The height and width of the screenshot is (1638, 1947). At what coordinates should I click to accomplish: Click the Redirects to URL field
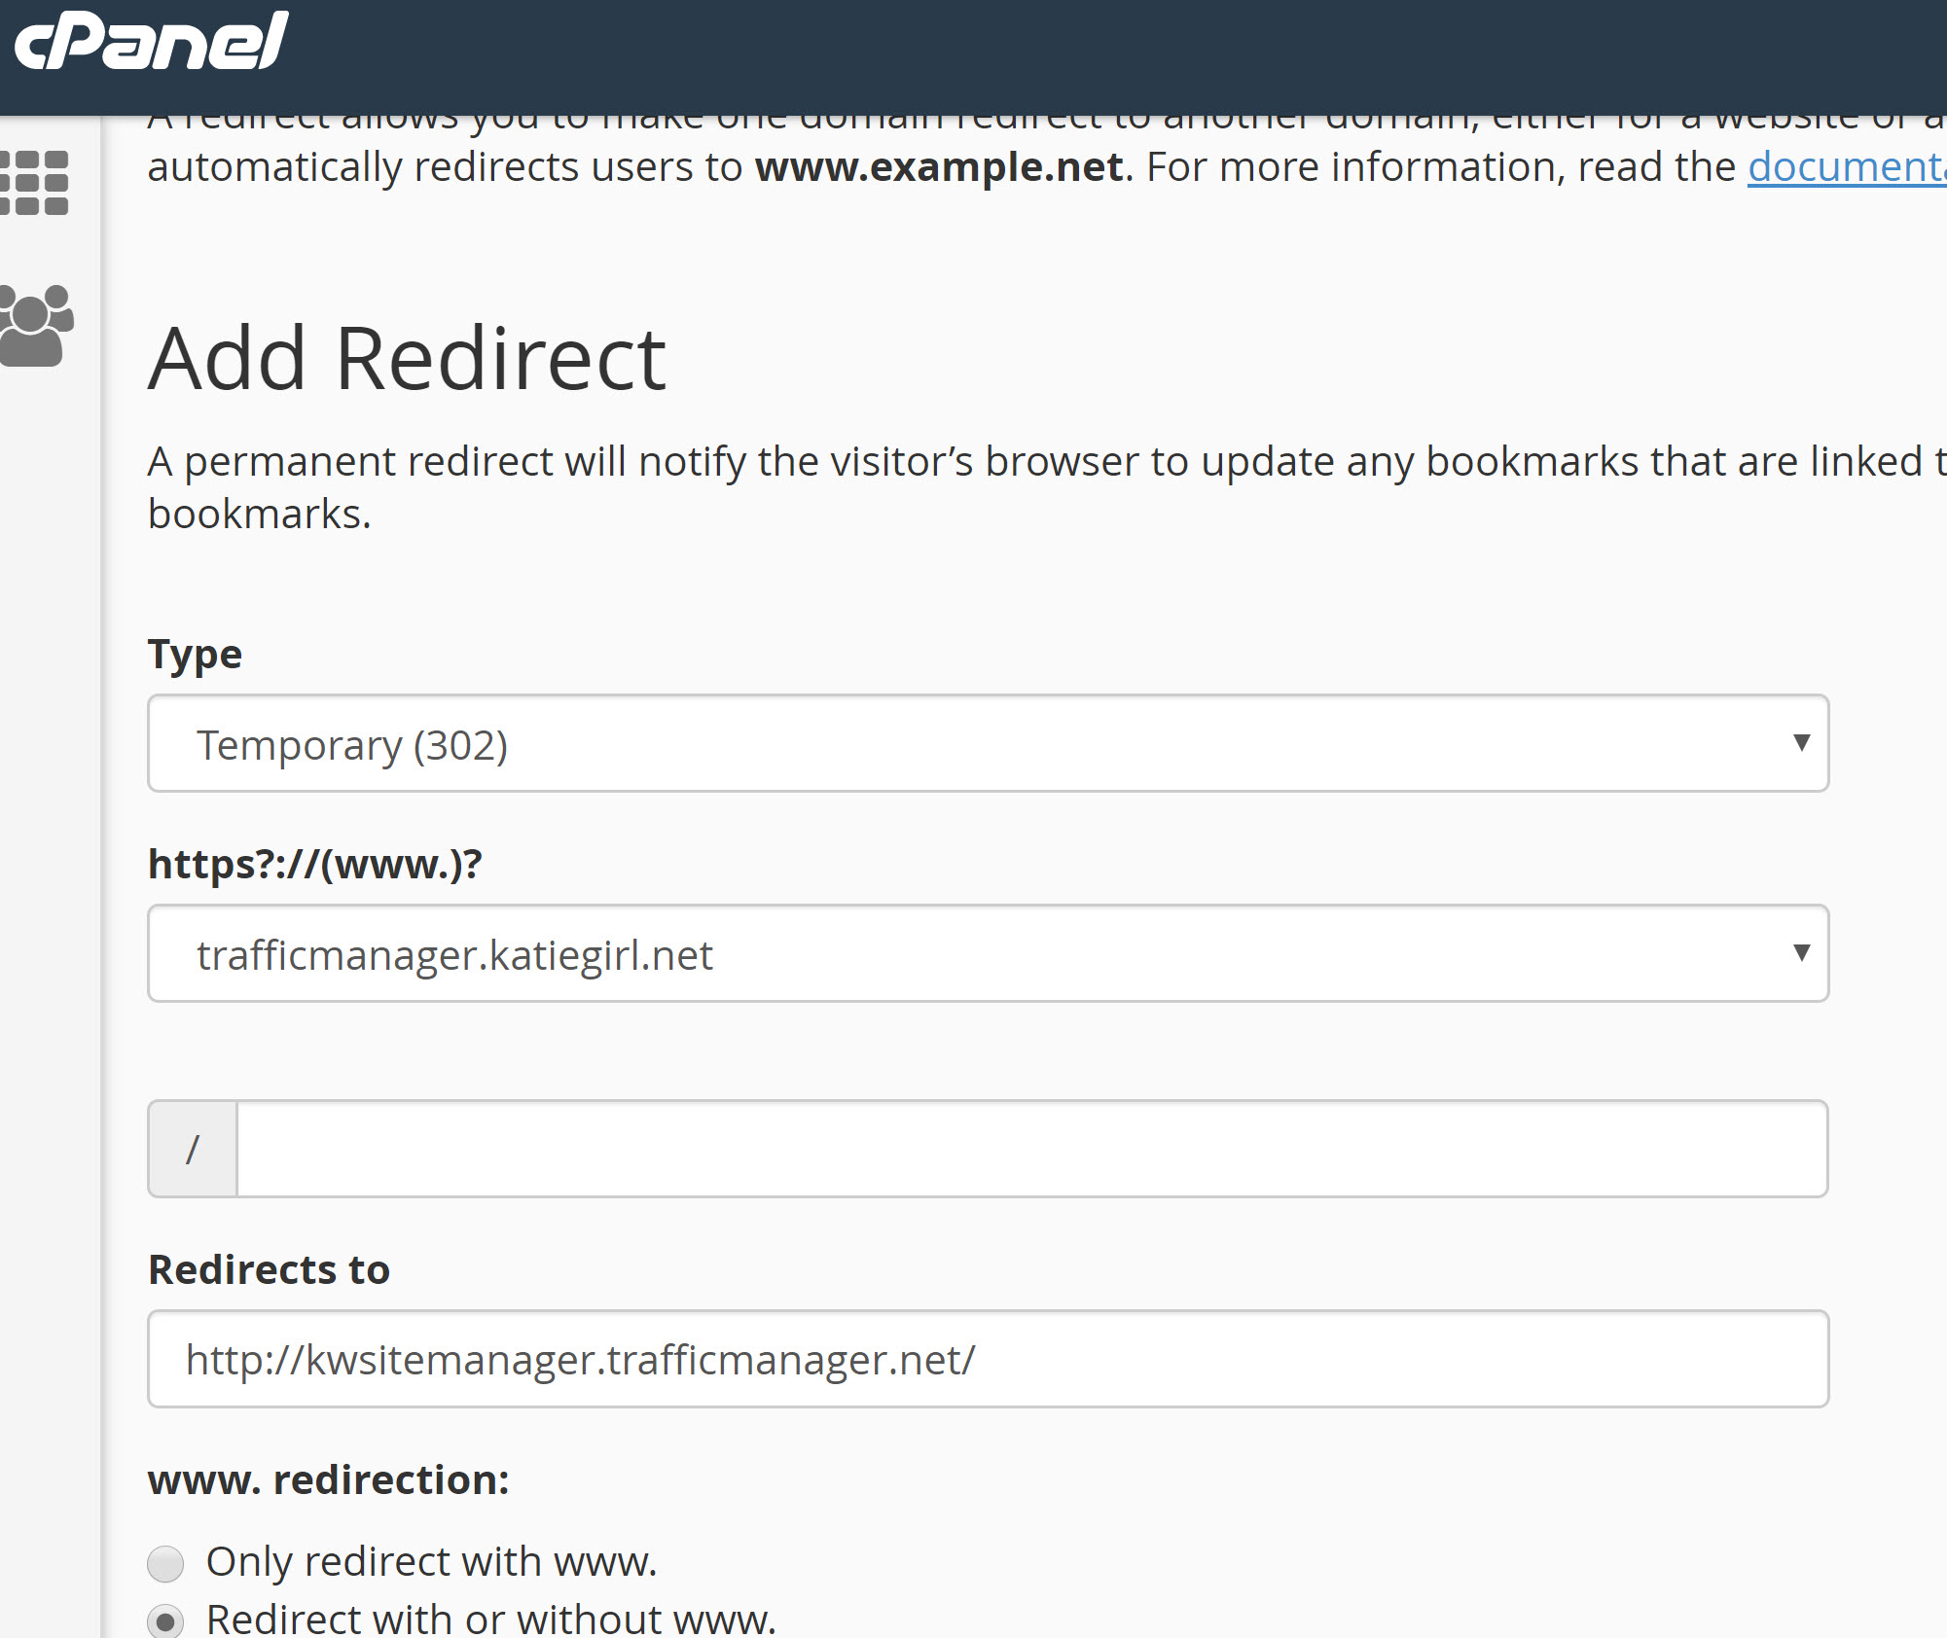[988, 1359]
